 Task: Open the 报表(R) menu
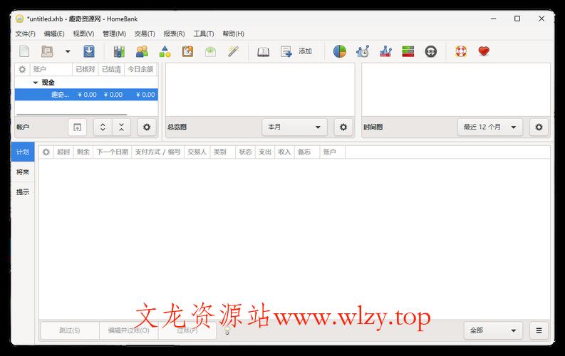point(174,34)
